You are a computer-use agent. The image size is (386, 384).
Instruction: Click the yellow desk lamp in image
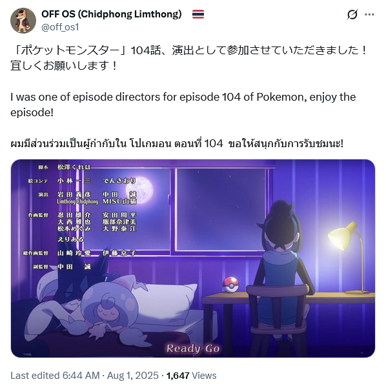349,258
